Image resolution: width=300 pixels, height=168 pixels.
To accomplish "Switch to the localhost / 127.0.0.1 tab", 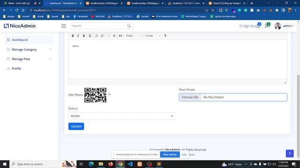I will (186, 3).
